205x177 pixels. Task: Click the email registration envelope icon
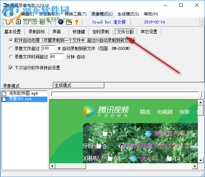69,22
